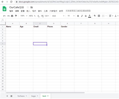Open the fill color picker
119x99 pixels.
tap(95, 16)
